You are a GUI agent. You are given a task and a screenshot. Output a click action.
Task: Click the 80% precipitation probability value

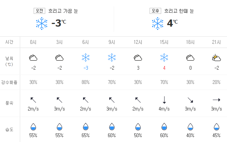[86, 82]
